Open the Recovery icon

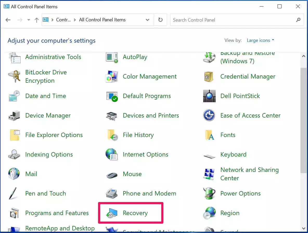(x=112, y=213)
